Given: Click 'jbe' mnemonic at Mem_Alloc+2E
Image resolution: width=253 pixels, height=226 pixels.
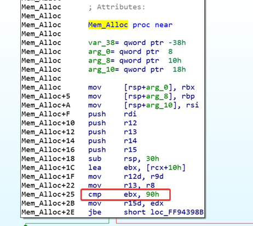Looking at the screenshot, I should click(95, 212).
